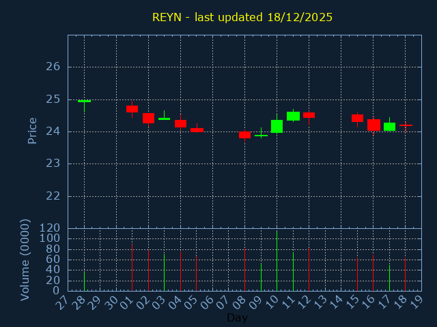437x327 pixels.
Task: Click the red candlestick on day 04
Action: pos(180,123)
